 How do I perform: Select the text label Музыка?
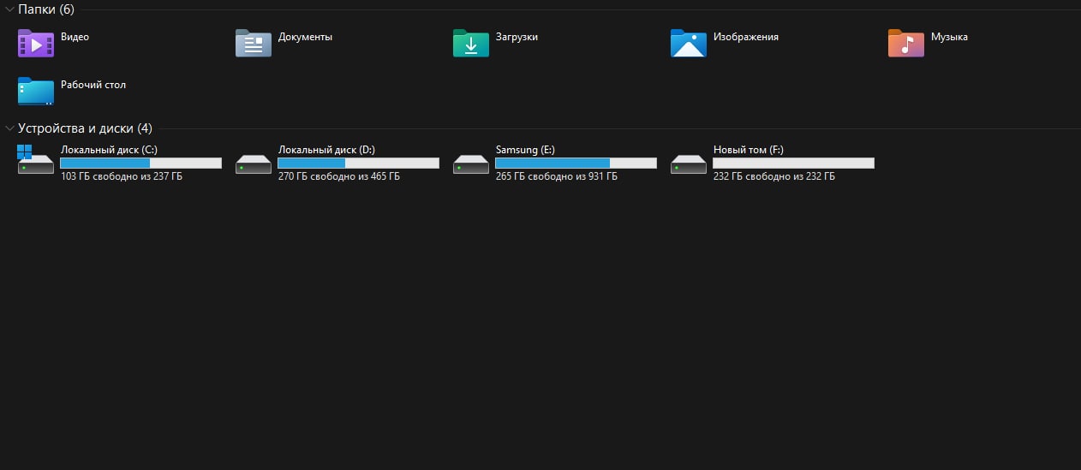point(950,37)
